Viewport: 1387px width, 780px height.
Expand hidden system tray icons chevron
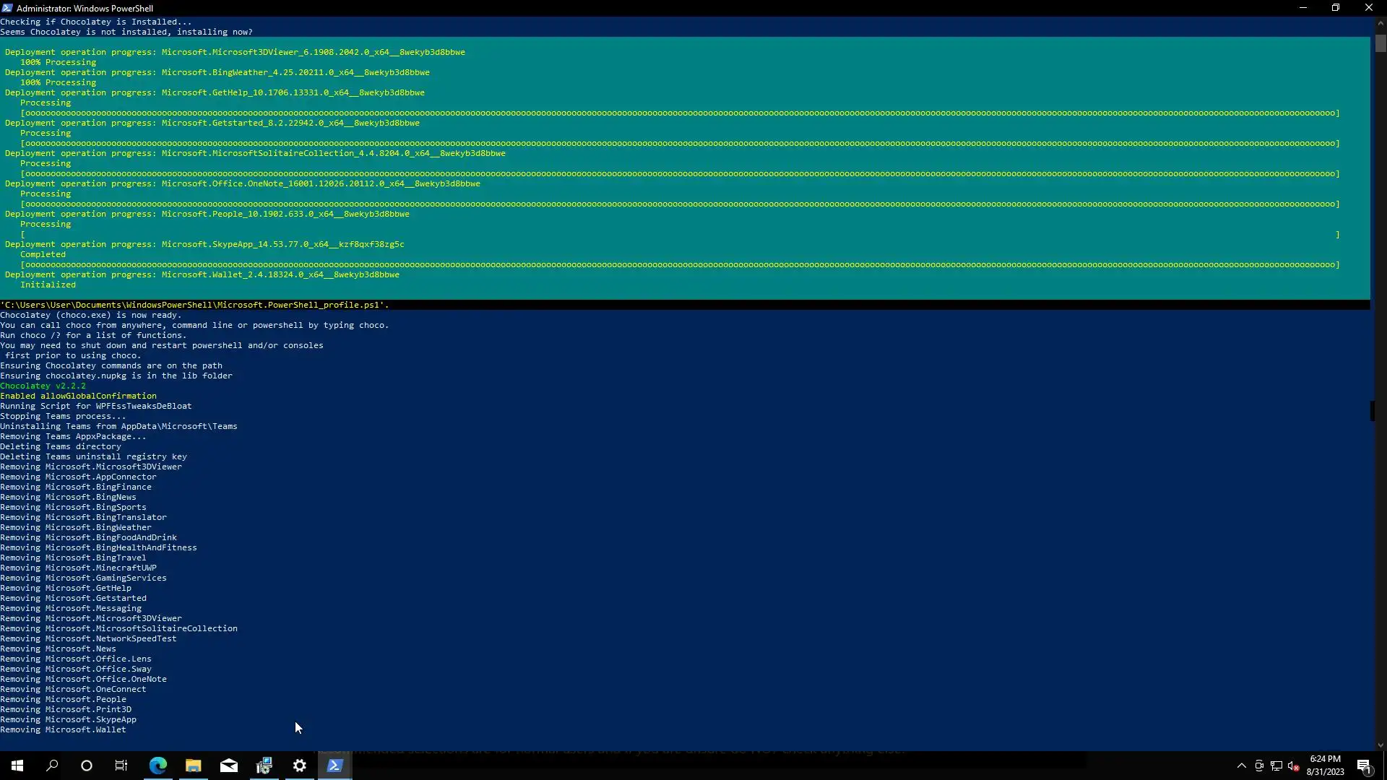click(1241, 766)
